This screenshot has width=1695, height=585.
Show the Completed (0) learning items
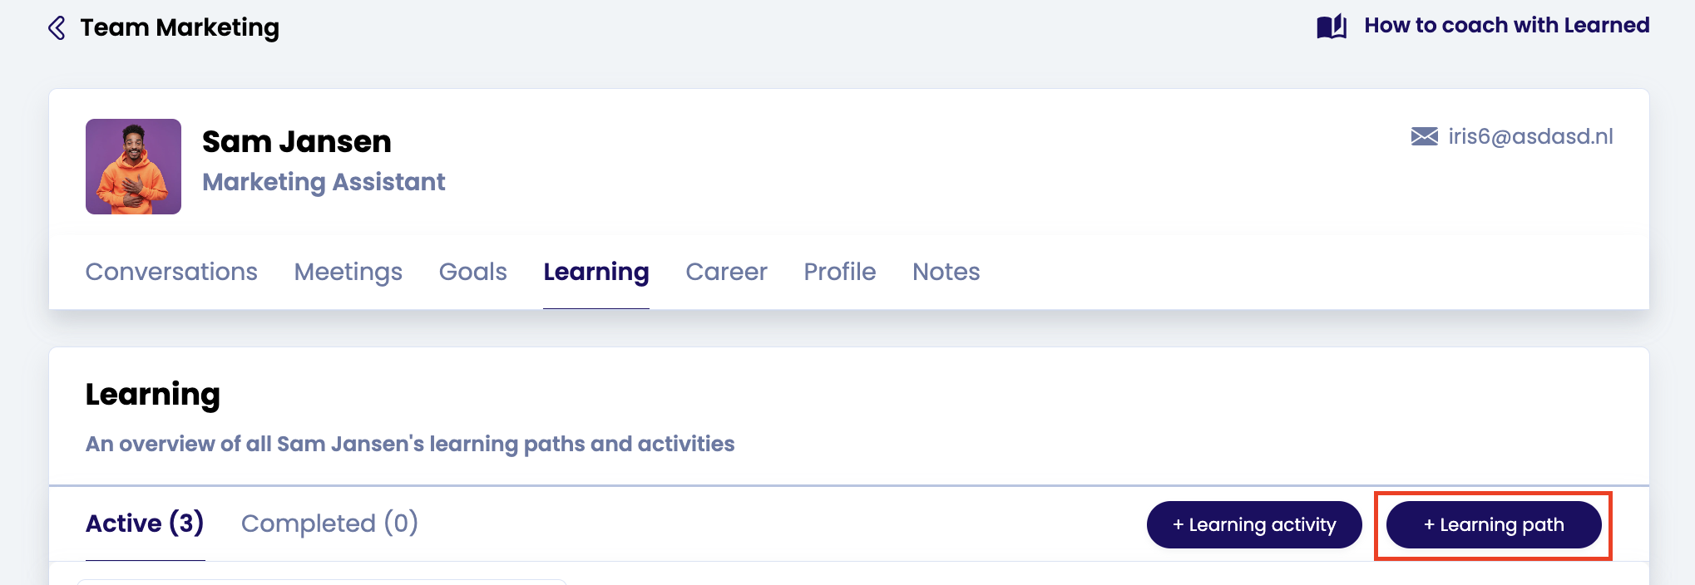tap(329, 524)
